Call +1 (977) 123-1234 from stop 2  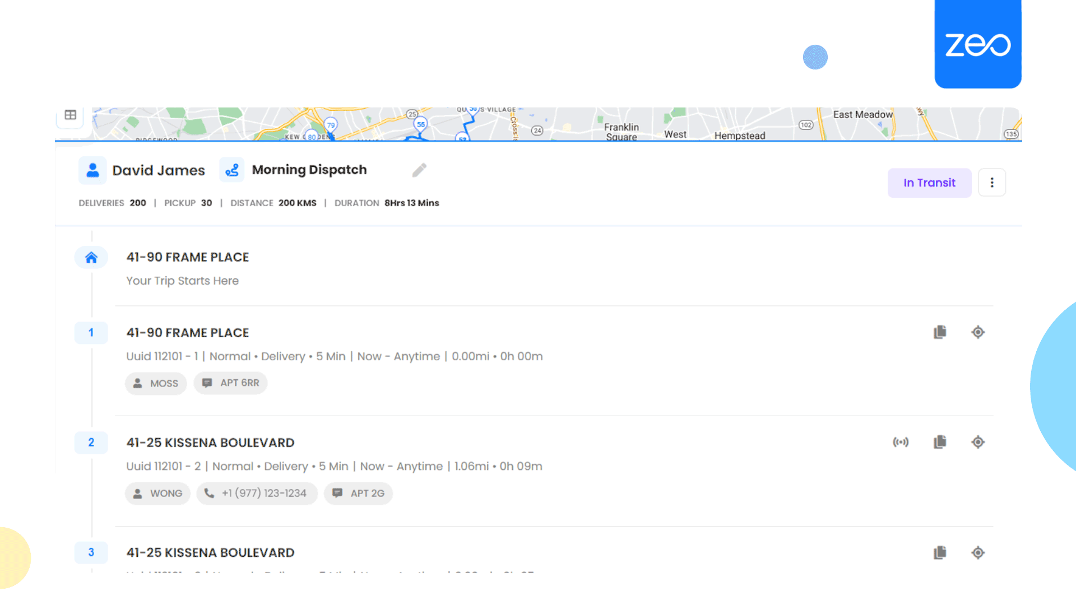257,493
